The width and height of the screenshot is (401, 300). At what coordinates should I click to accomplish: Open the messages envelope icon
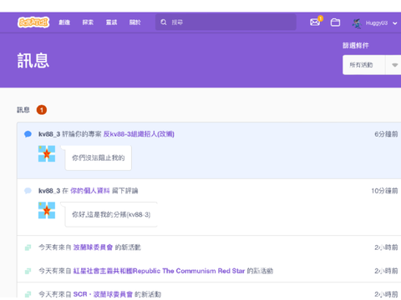point(315,22)
